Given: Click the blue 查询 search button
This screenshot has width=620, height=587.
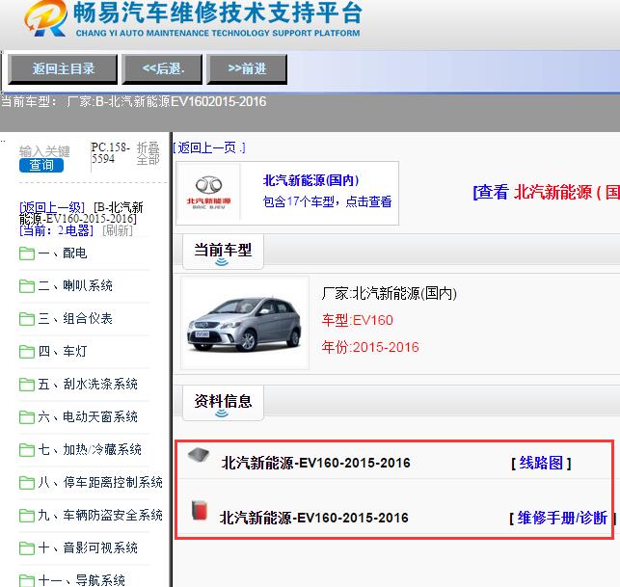Looking at the screenshot, I should pyautogui.click(x=41, y=165).
